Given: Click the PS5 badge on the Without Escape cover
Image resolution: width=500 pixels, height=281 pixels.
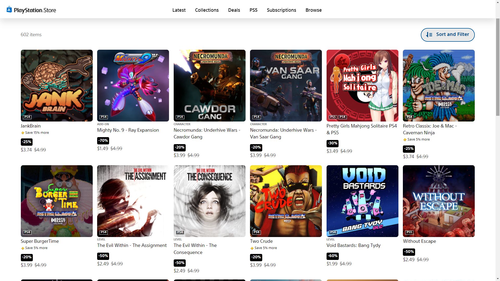Looking at the screenshot, I should click(x=409, y=232).
